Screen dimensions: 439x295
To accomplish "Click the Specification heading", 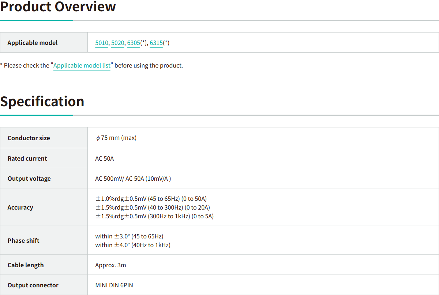I will pos(42,101).
